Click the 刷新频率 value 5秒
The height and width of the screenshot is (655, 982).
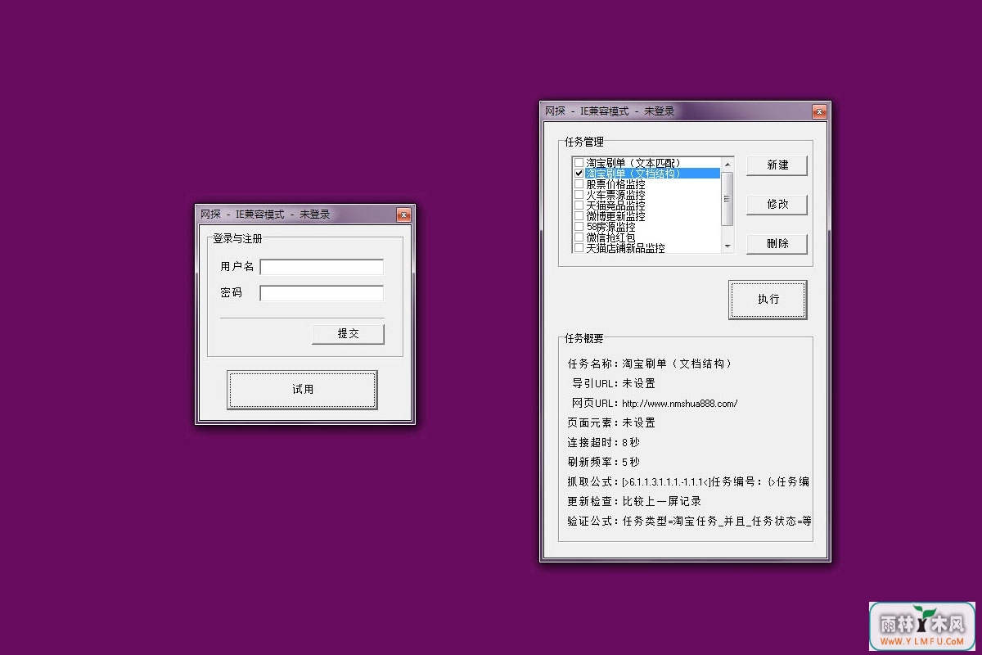click(x=631, y=462)
